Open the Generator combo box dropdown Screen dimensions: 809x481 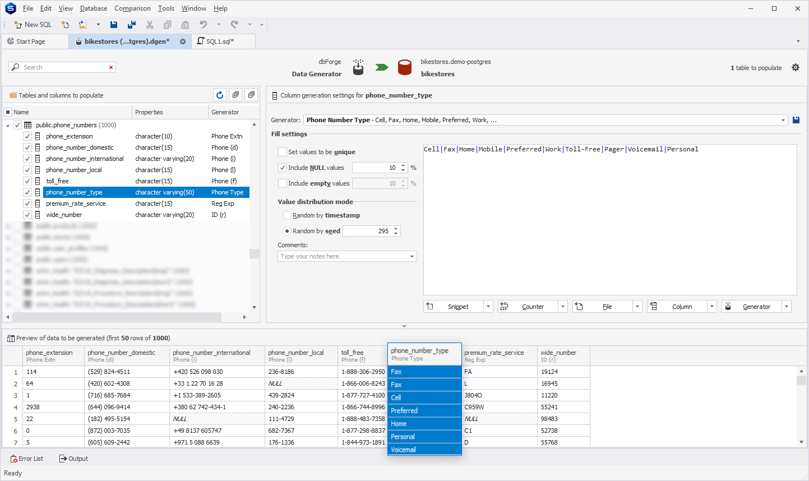click(x=783, y=120)
